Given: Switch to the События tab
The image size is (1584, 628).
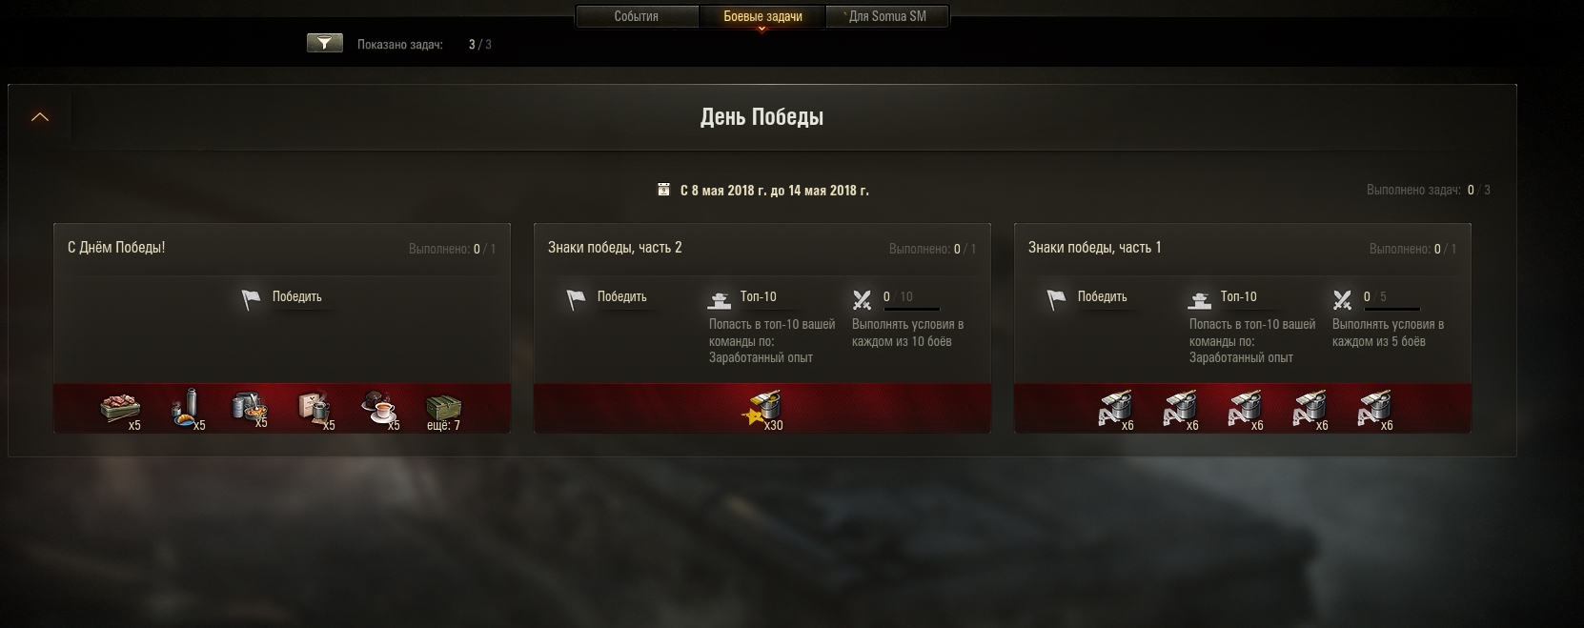Looking at the screenshot, I should click(636, 16).
